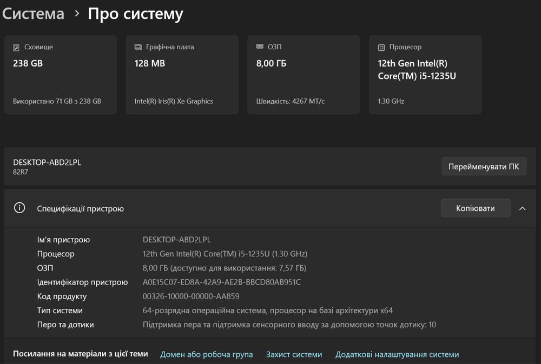Click the Підтримка пера та сенсорного вводу value
541x364 pixels.
tap(289, 325)
